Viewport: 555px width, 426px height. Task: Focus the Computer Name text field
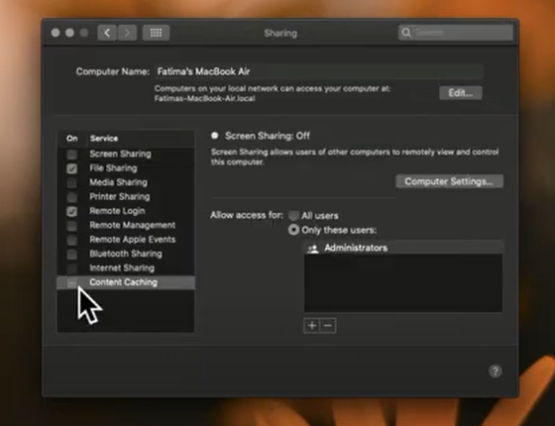(318, 71)
